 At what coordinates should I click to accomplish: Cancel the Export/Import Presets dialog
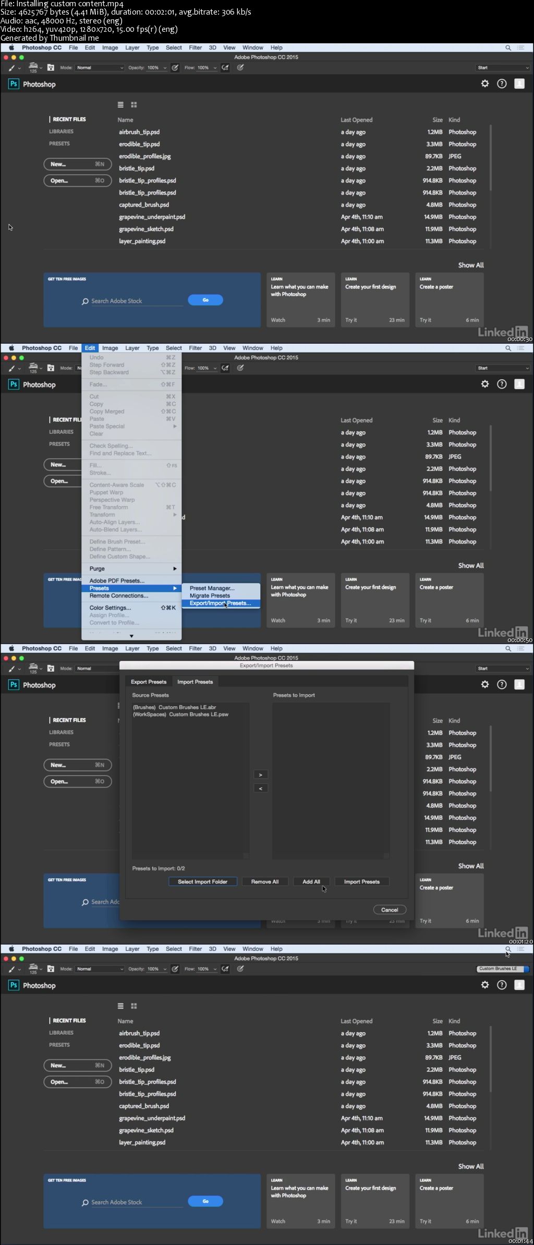point(390,910)
